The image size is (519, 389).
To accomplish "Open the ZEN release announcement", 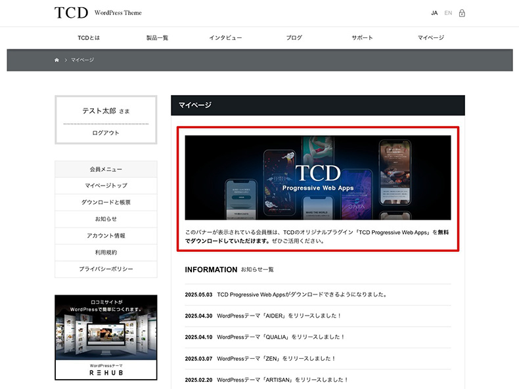I will (277, 359).
